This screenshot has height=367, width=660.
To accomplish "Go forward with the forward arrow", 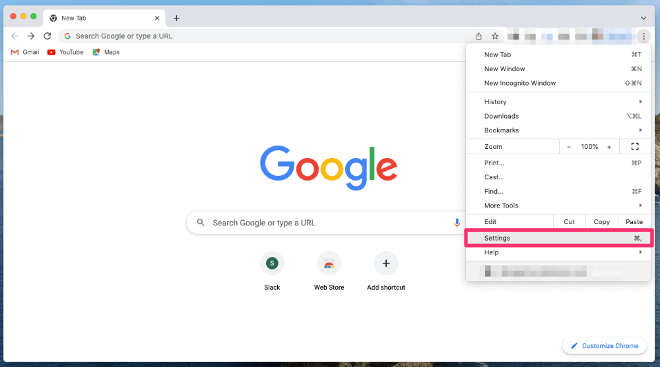I will (31, 36).
